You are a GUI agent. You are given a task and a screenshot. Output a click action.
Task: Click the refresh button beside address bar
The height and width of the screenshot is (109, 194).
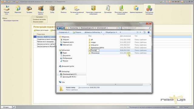[x=120, y=28]
